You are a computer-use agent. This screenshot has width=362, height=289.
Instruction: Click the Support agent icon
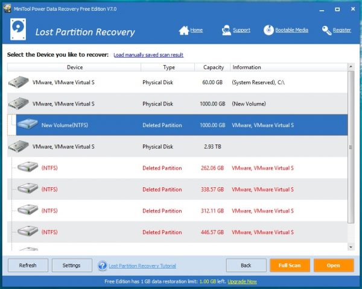(x=226, y=30)
